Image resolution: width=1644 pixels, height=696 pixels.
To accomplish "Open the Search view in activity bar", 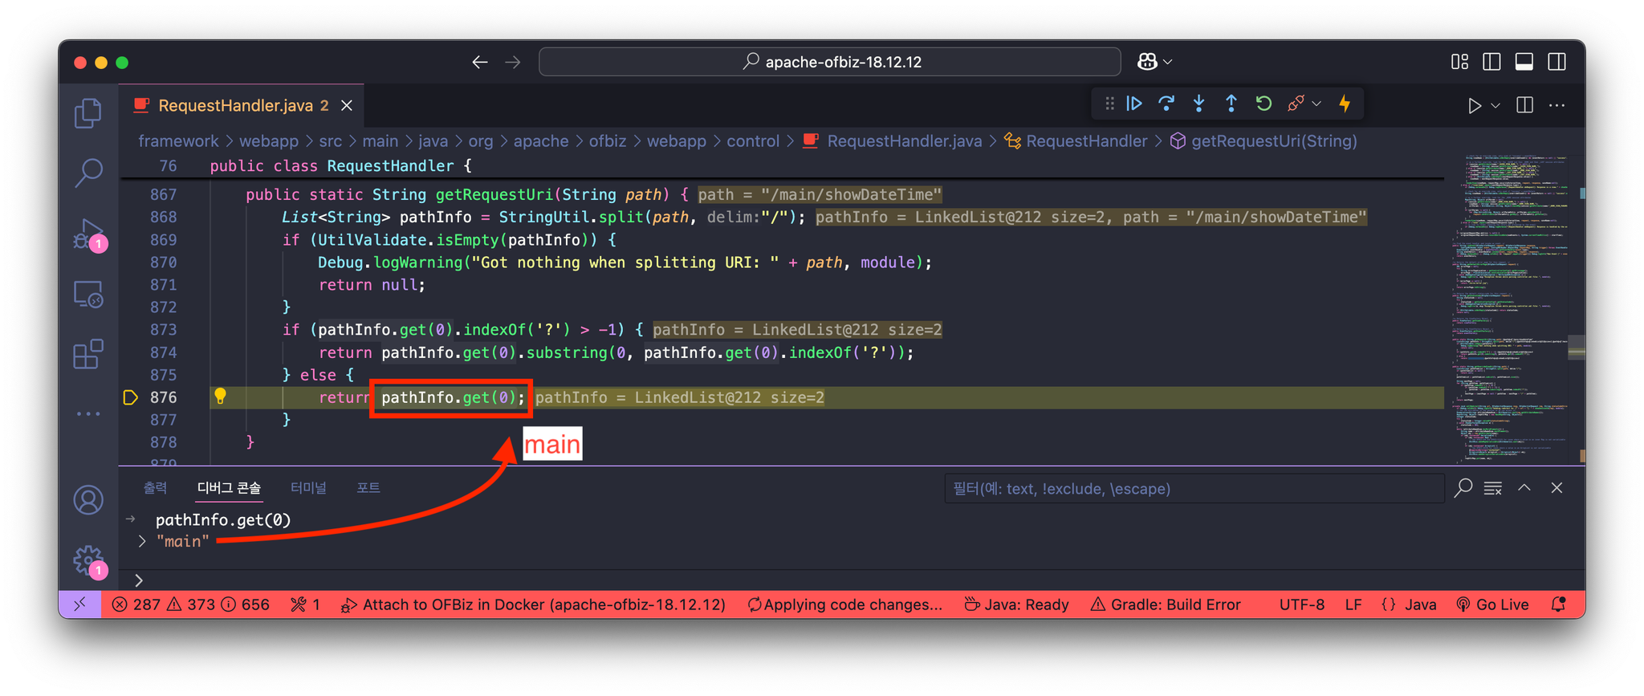I will click(88, 172).
